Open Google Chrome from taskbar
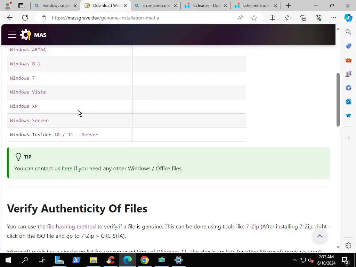 (145, 260)
